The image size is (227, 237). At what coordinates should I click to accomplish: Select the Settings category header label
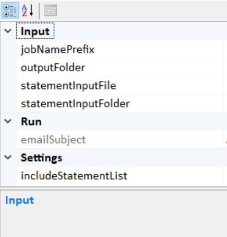(x=41, y=158)
